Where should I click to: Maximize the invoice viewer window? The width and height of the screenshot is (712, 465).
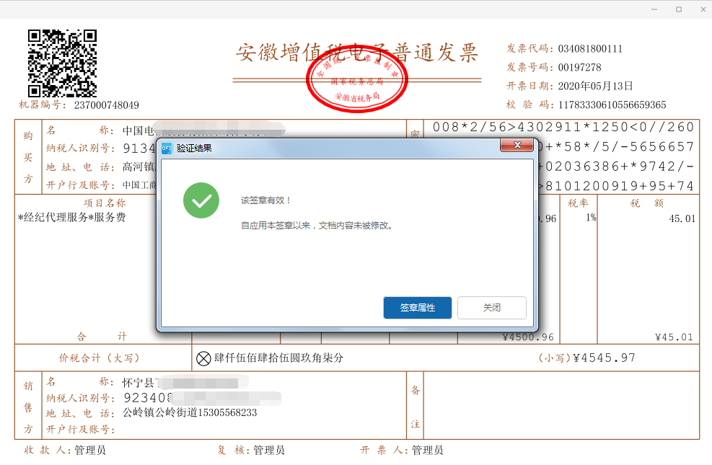point(679,9)
